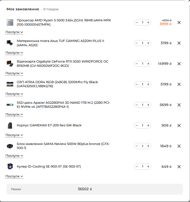This screenshot has height=202, width=190.
Task: Open the SAMA Neview 500W power supply link
Action: coord(63,146)
